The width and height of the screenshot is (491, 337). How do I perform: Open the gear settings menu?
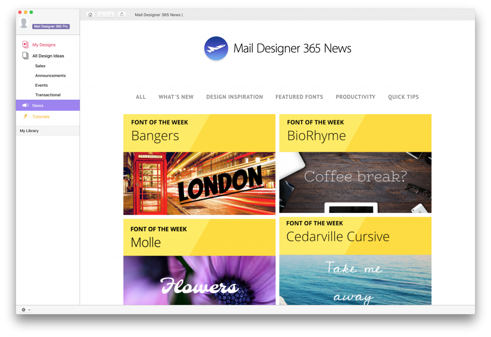pos(25,310)
